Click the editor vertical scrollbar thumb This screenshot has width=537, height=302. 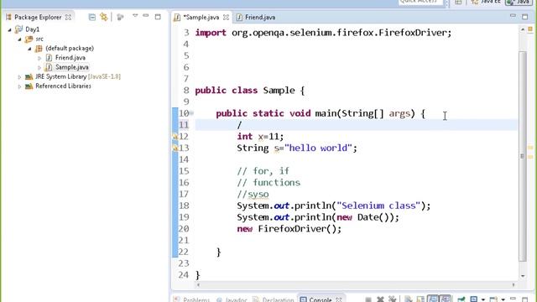(522, 156)
